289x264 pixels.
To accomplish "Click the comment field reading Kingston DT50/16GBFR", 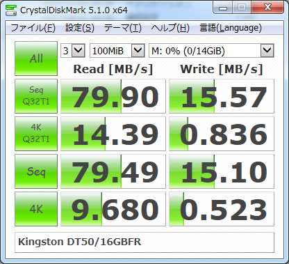I will [144, 242].
